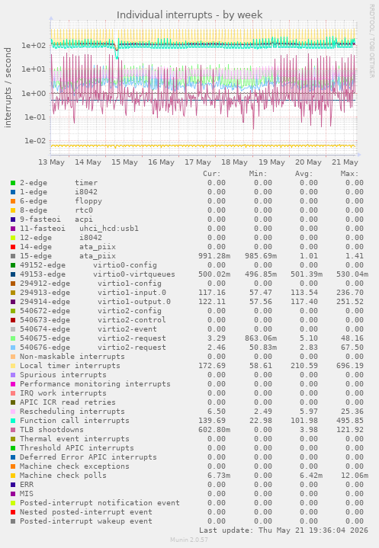This screenshot has height=548, width=379.
Task: Click the Local timer interrupts yellow swatch
Action: [x=13, y=366]
